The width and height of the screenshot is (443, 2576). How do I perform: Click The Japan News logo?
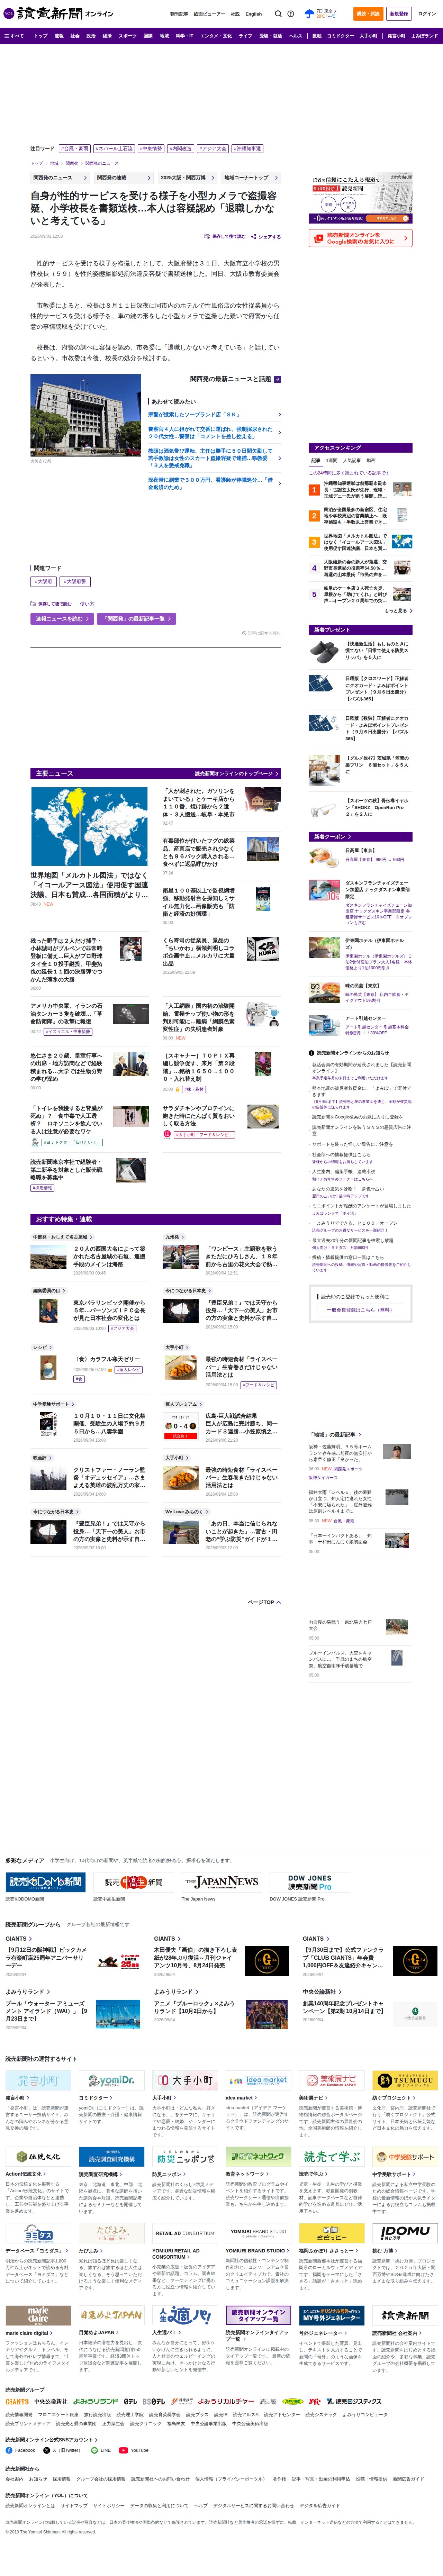coord(221,1882)
